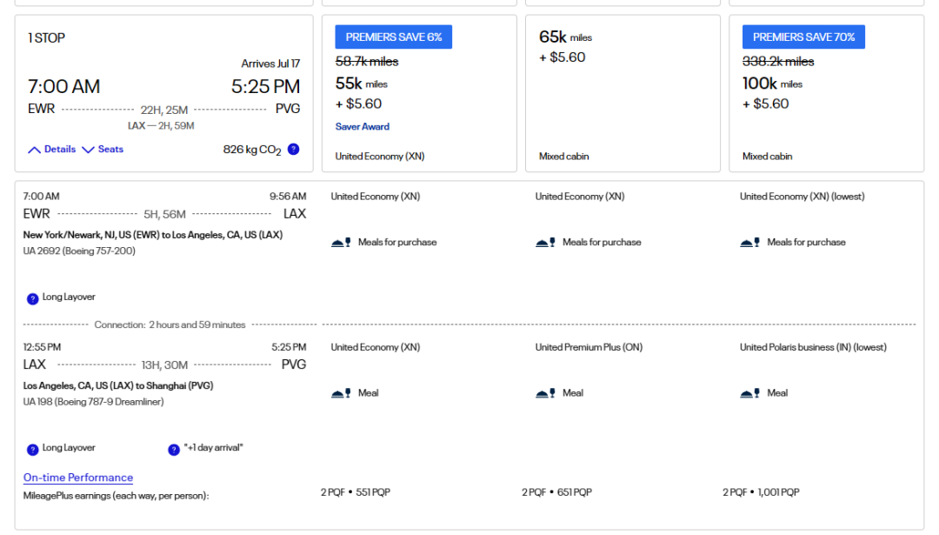939x535 pixels.
Task: Click the CO2 emissions info icon
Action: click(x=293, y=149)
